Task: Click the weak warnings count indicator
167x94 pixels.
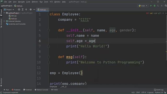Action: coord(156,13)
